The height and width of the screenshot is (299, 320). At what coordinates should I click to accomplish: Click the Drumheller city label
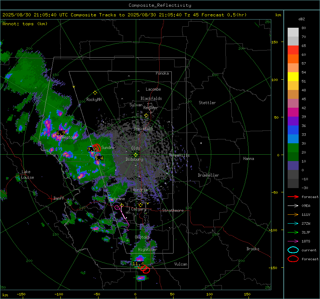point(208,175)
